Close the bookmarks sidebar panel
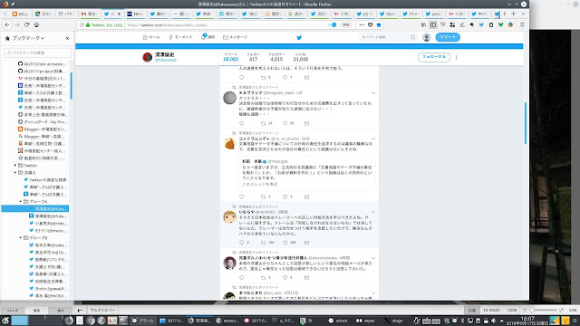580x326 pixels. coord(67,38)
